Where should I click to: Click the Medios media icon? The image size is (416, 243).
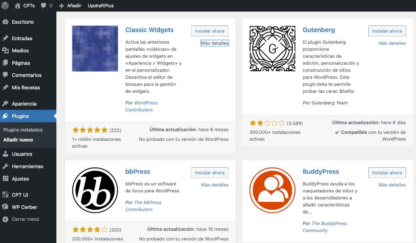pos(5,50)
